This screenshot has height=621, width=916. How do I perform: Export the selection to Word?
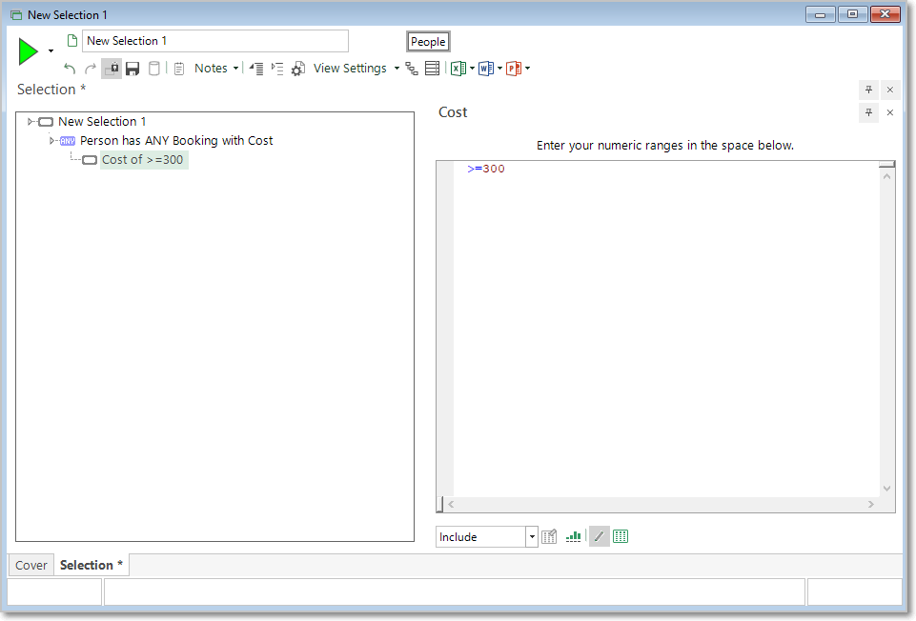point(486,69)
